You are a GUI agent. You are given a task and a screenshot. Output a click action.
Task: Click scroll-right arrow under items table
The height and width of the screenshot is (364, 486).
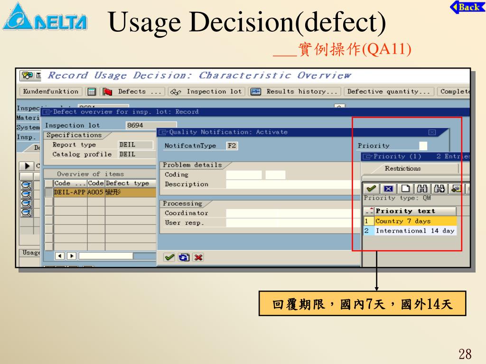tap(71, 256)
